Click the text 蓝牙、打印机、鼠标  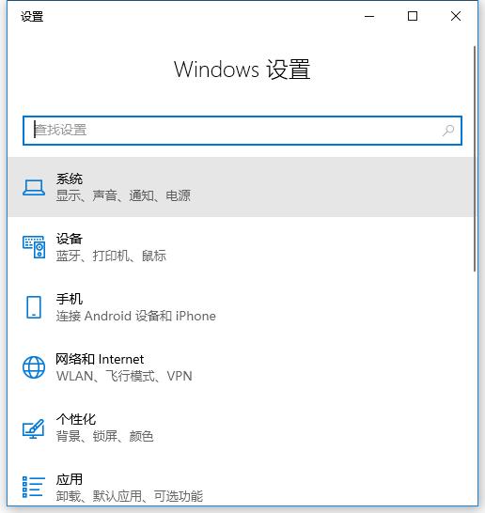[111, 256]
